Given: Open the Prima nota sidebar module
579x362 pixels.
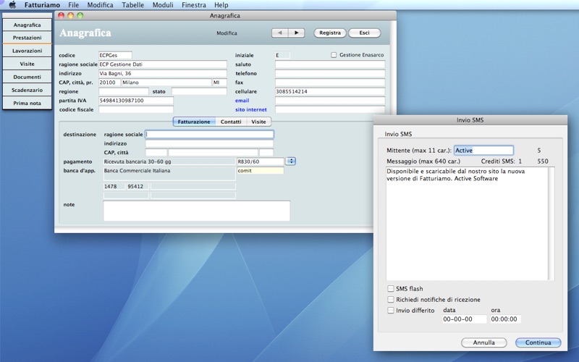Looking at the screenshot, I should pyautogui.click(x=27, y=103).
